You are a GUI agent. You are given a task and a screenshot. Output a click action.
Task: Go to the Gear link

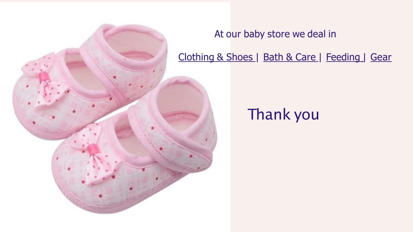[x=381, y=57]
